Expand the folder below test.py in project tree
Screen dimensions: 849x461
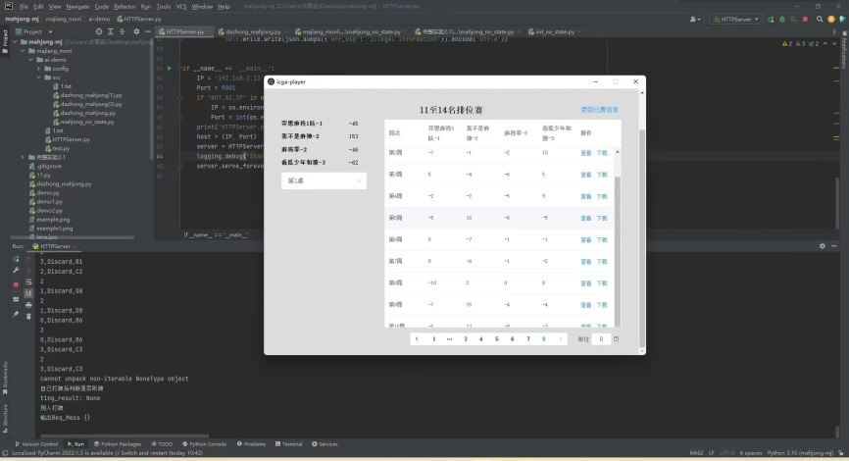click(24, 157)
